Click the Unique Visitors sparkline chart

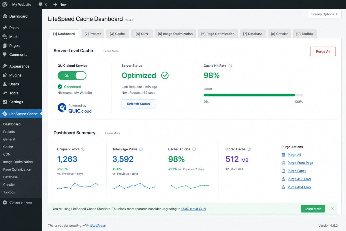point(78,186)
